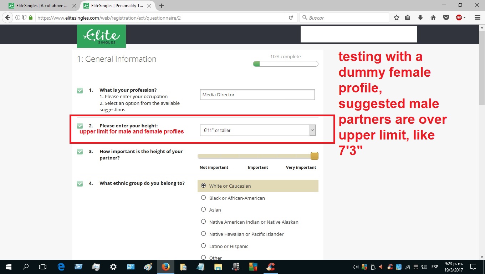Image resolution: width=485 pixels, height=274 pixels.
Task: Click the 10% complete progress bar
Action: click(286, 64)
